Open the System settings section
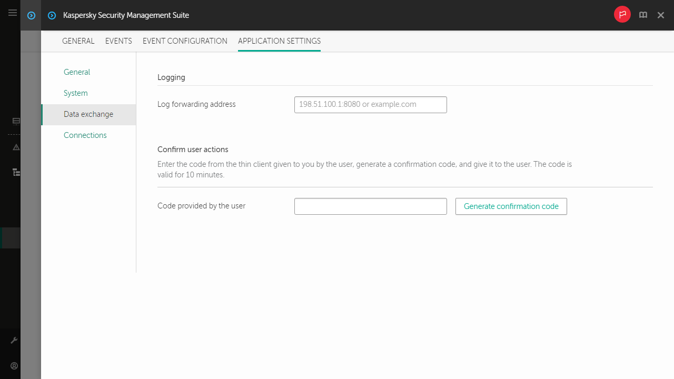This screenshot has height=379, width=674. (x=75, y=93)
